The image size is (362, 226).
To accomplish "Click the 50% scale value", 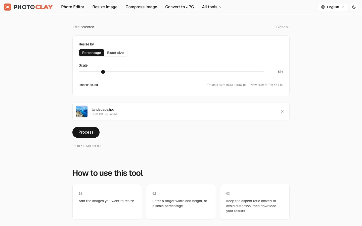I will [x=281, y=72].
